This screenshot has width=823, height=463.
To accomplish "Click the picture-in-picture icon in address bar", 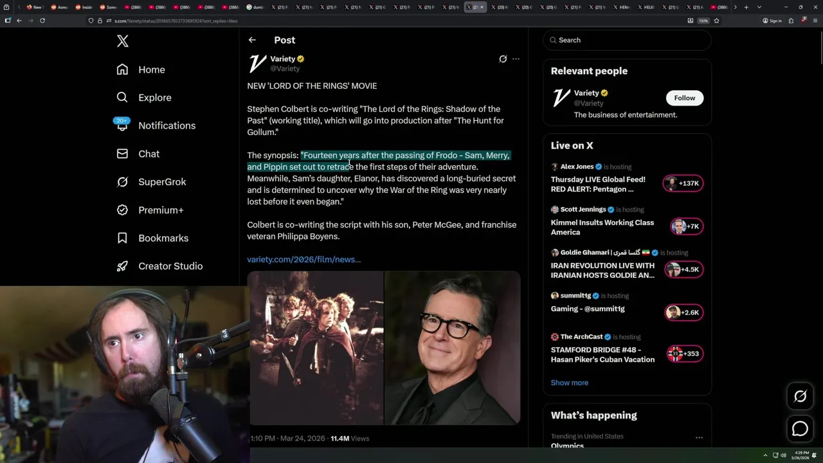I will pyautogui.click(x=691, y=21).
